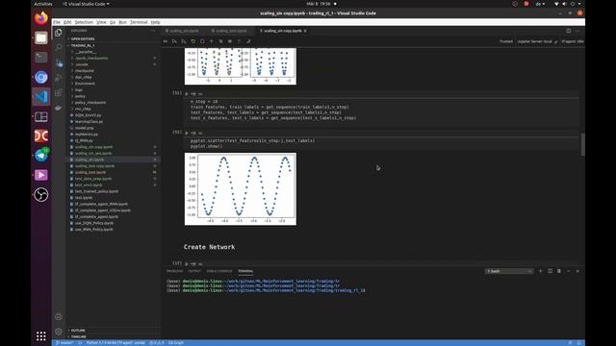Viewport: 616px width, 346px height.
Task: Open Explorer panel more actions ellipsis
Action: pos(153,31)
